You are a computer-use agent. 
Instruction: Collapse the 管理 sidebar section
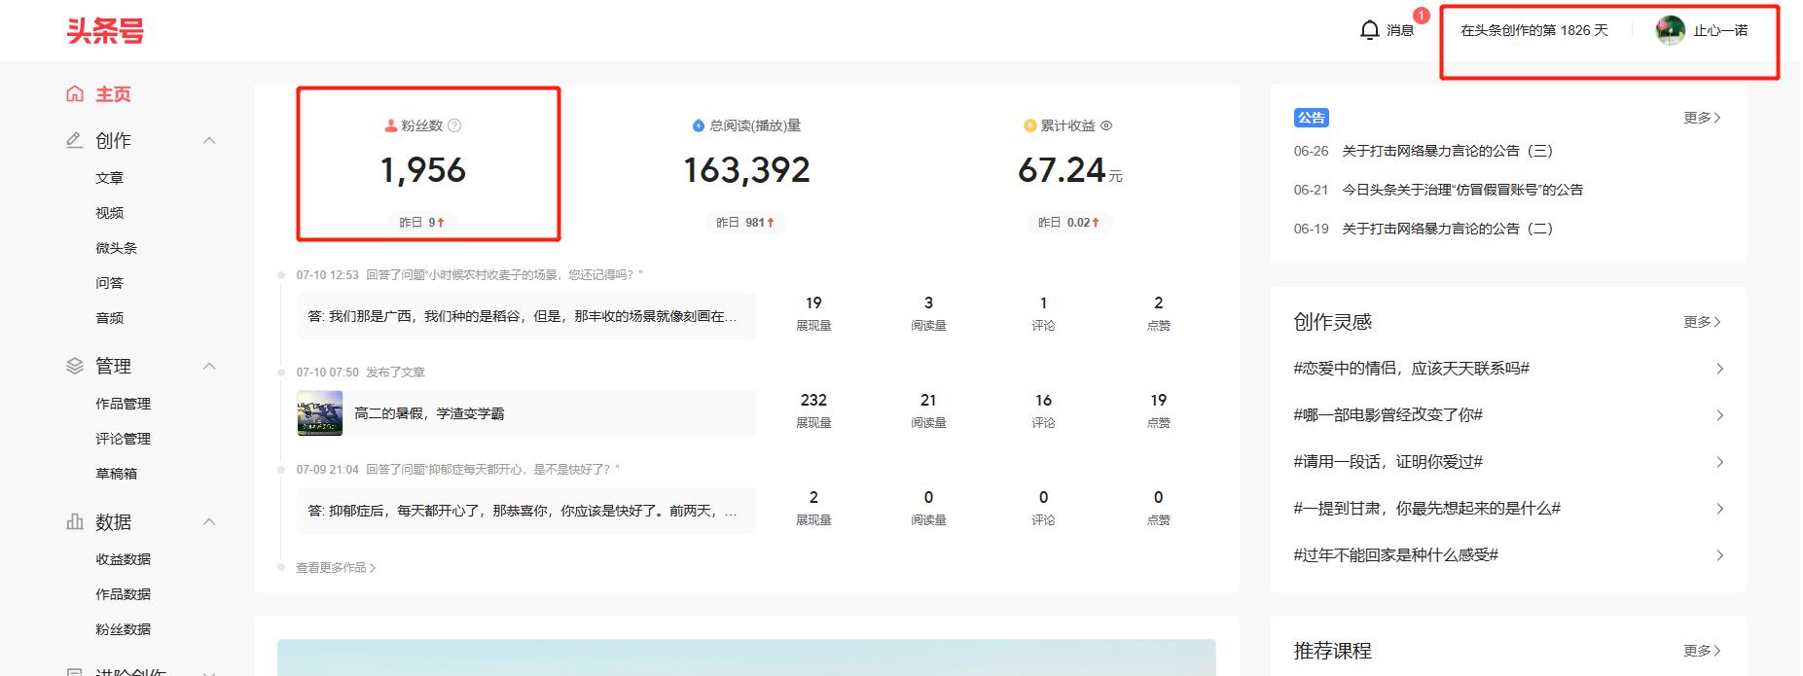pos(208,367)
